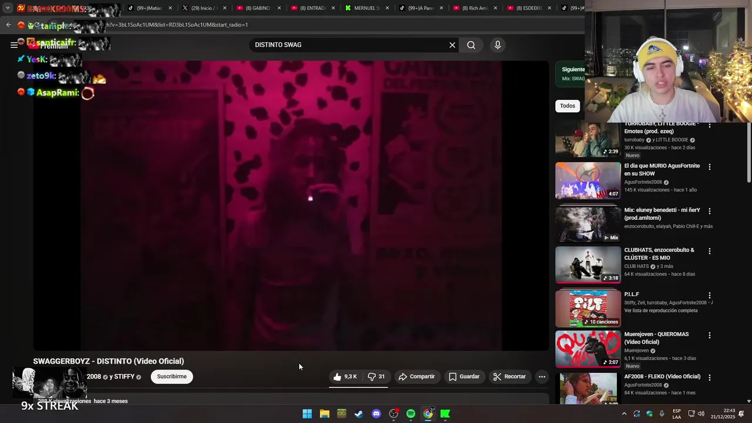Open the TURROBABY Emotes video thumbnail

pyautogui.click(x=587, y=139)
